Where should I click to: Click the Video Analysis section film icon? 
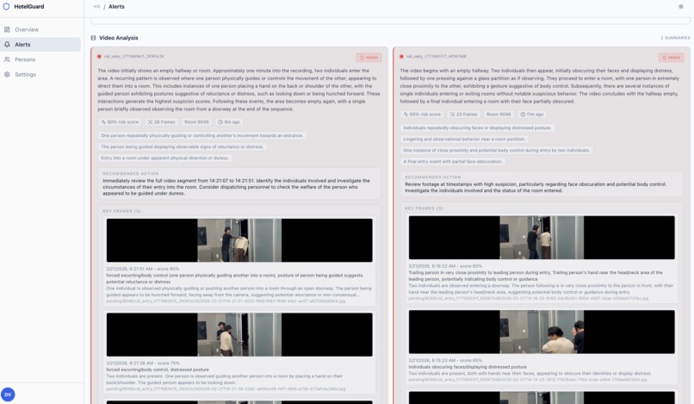coord(93,38)
